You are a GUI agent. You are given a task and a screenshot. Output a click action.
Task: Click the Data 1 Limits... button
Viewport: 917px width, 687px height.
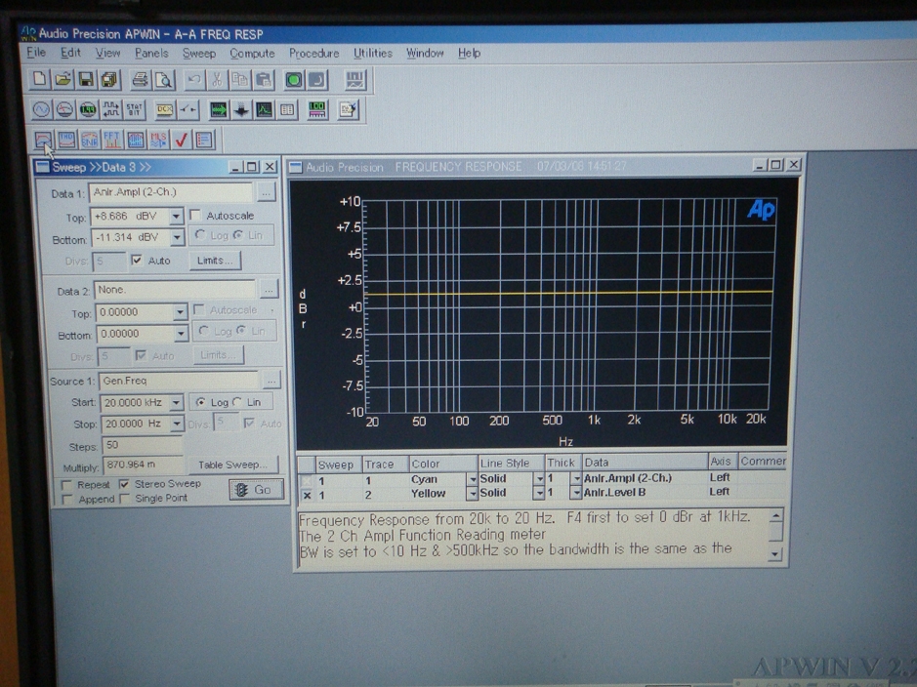point(215,261)
